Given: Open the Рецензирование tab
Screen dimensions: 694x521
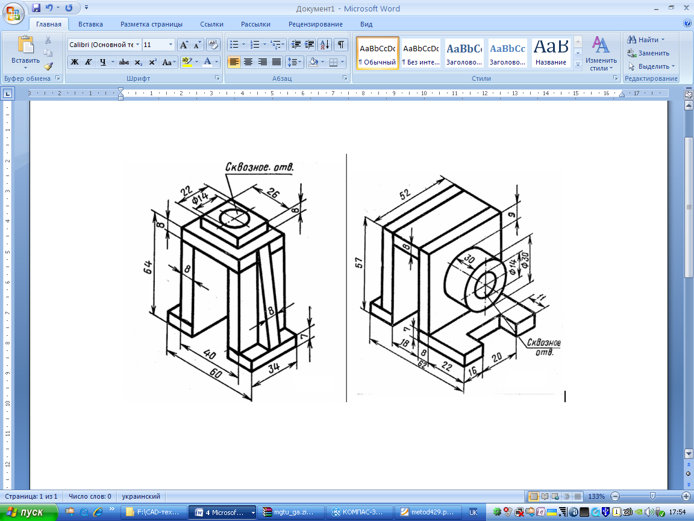Looking at the screenshot, I should point(315,24).
